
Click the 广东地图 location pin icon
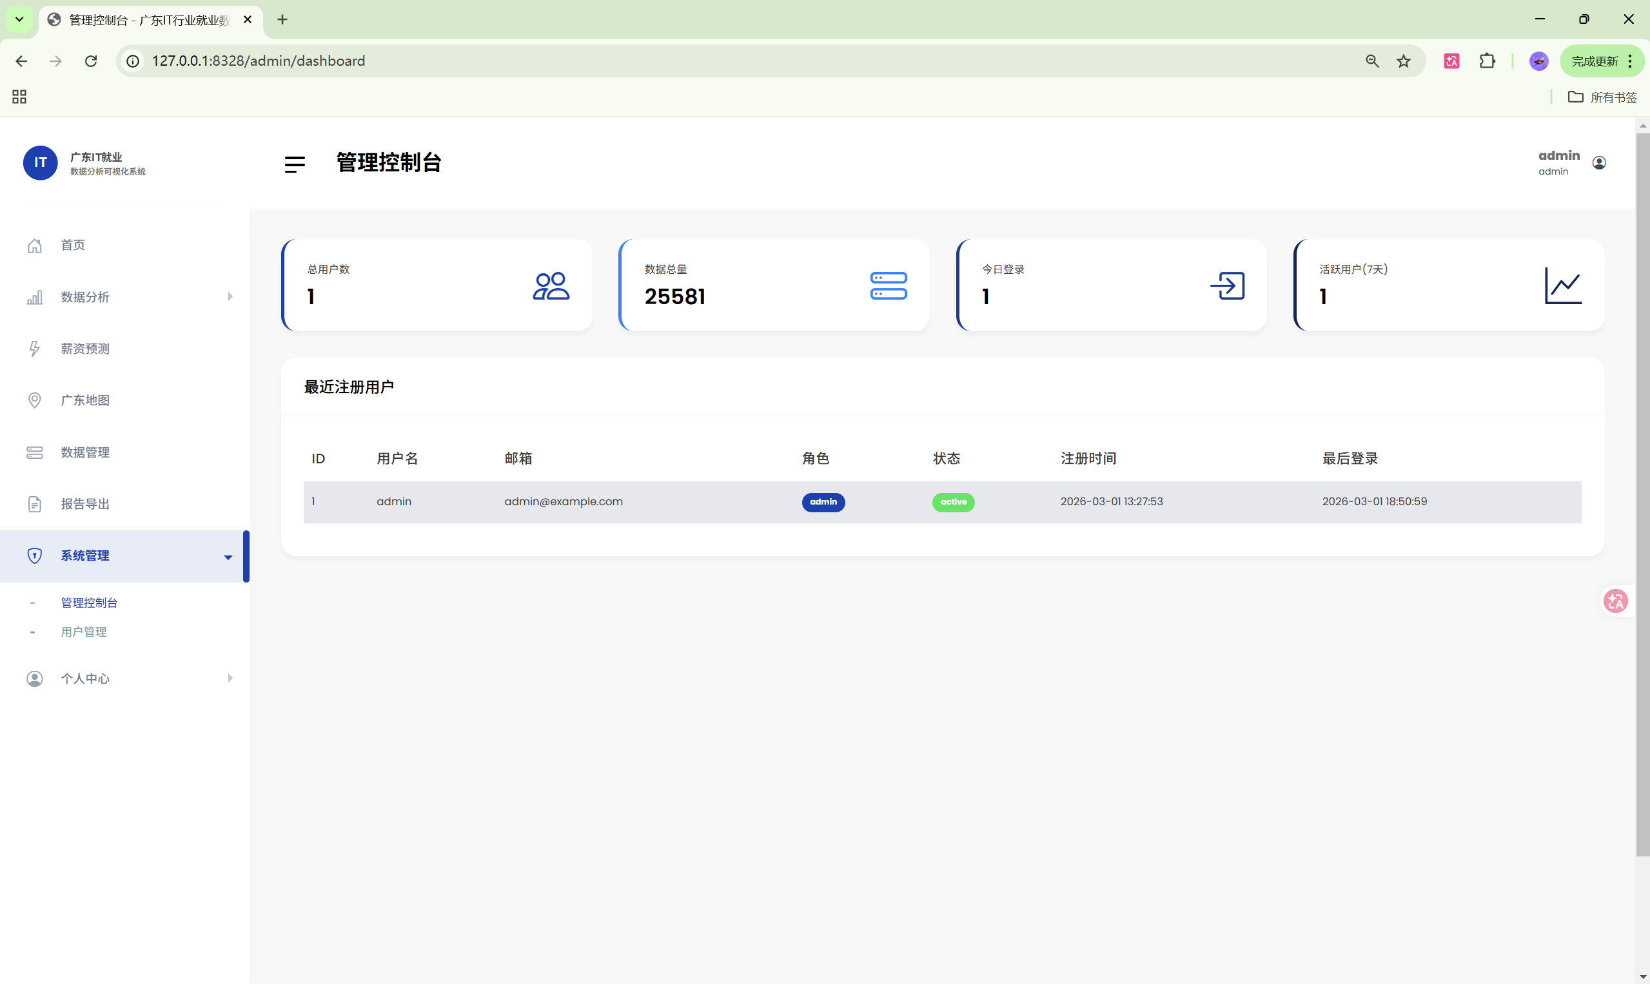coord(35,400)
